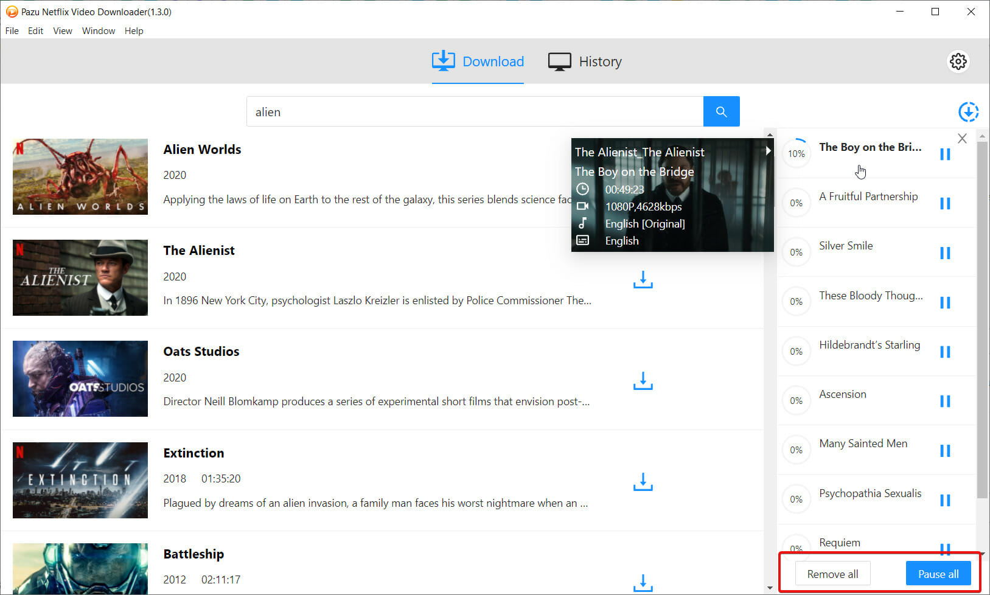Open Alien Worlds thumbnail
Screen dimensions: 990x595
point(80,176)
